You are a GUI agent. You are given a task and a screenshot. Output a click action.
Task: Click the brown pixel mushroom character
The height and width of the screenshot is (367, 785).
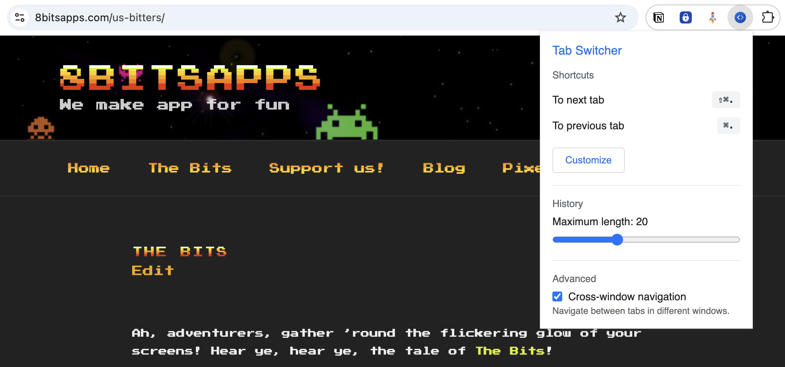coord(41,128)
